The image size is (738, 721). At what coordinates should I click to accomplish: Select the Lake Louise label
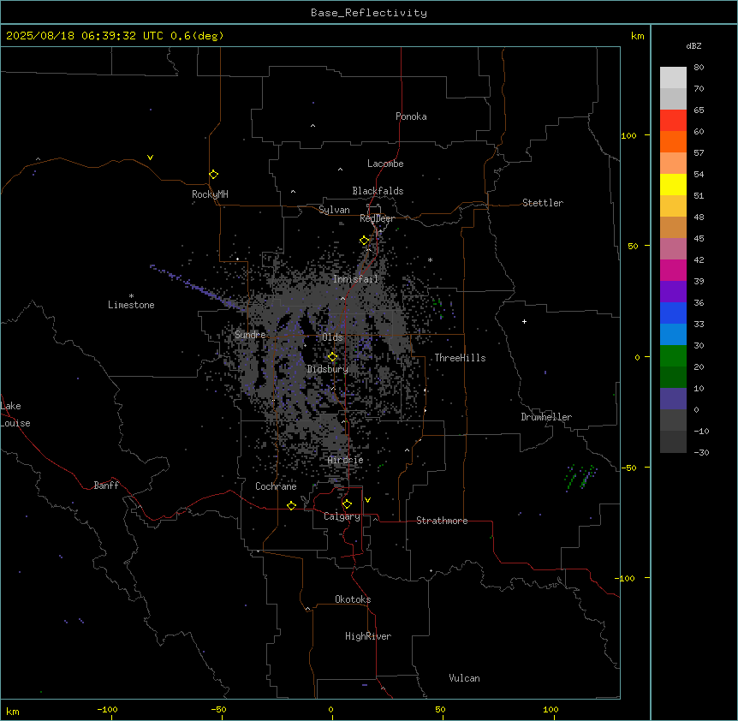pyautogui.click(x=15, y=414)
